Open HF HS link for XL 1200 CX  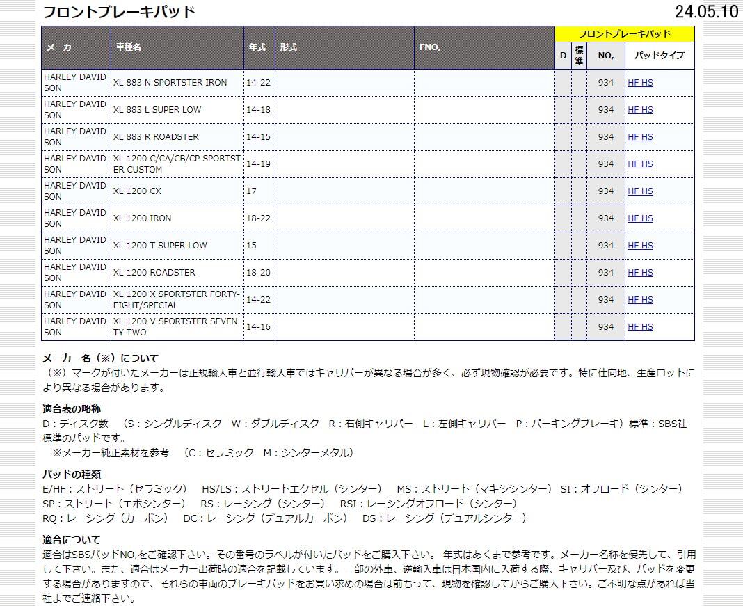click(640, 191)
